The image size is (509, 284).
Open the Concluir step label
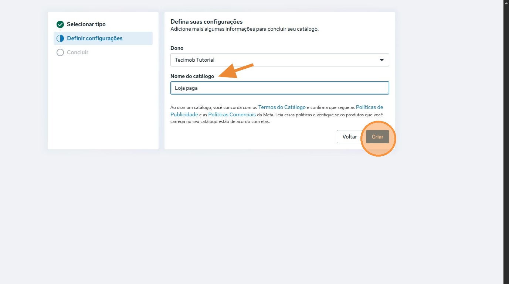[x=78, y=52]
